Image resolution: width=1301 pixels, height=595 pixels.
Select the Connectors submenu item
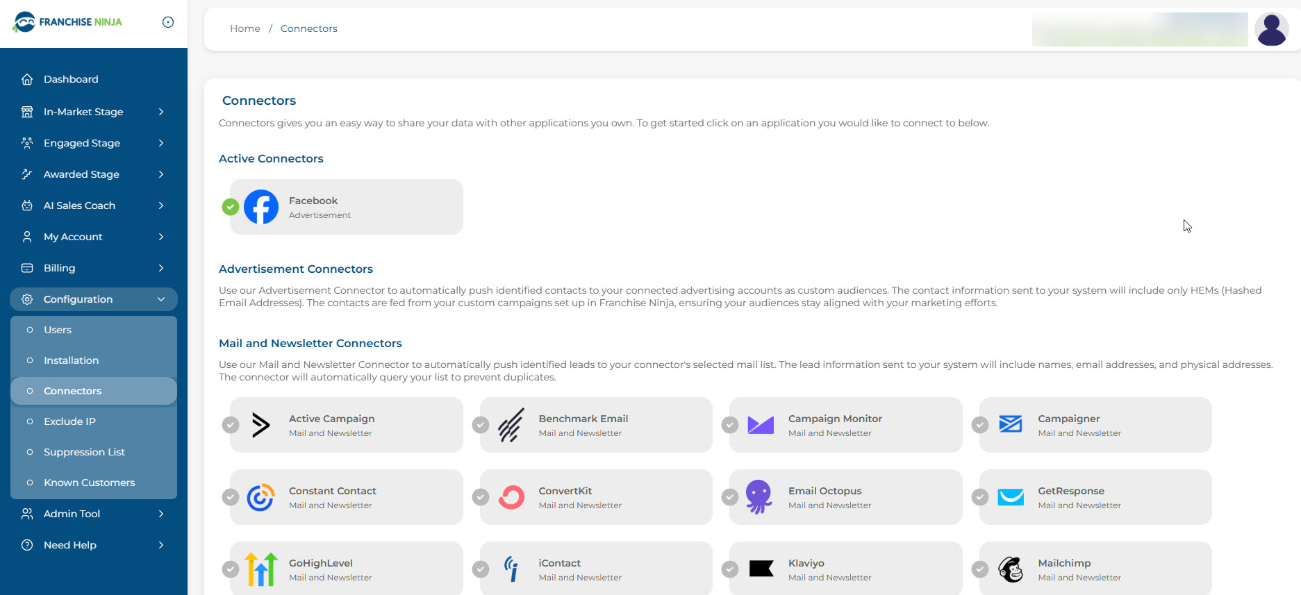[94, 391]
